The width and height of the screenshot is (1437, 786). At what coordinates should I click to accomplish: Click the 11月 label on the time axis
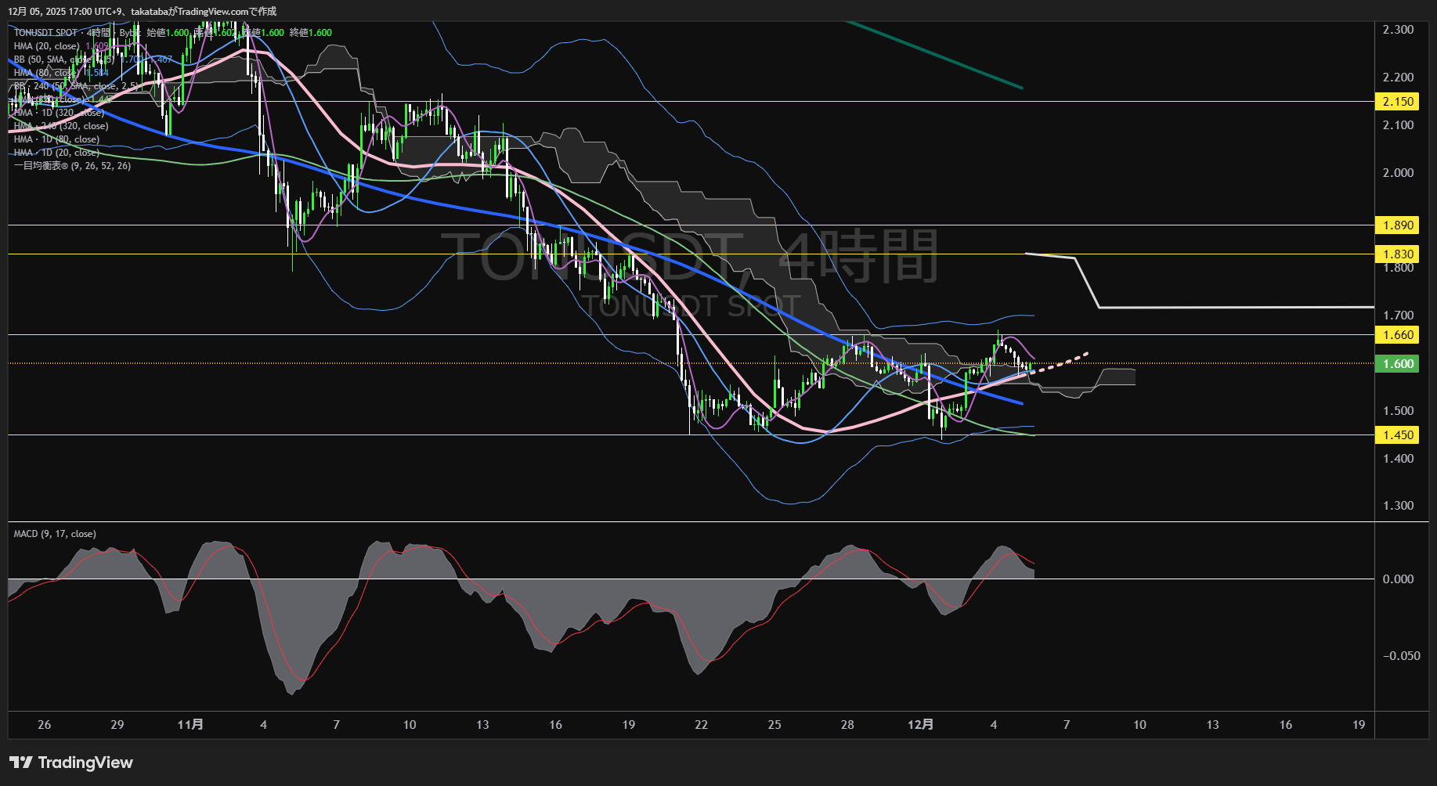click(x=190, y=725)
